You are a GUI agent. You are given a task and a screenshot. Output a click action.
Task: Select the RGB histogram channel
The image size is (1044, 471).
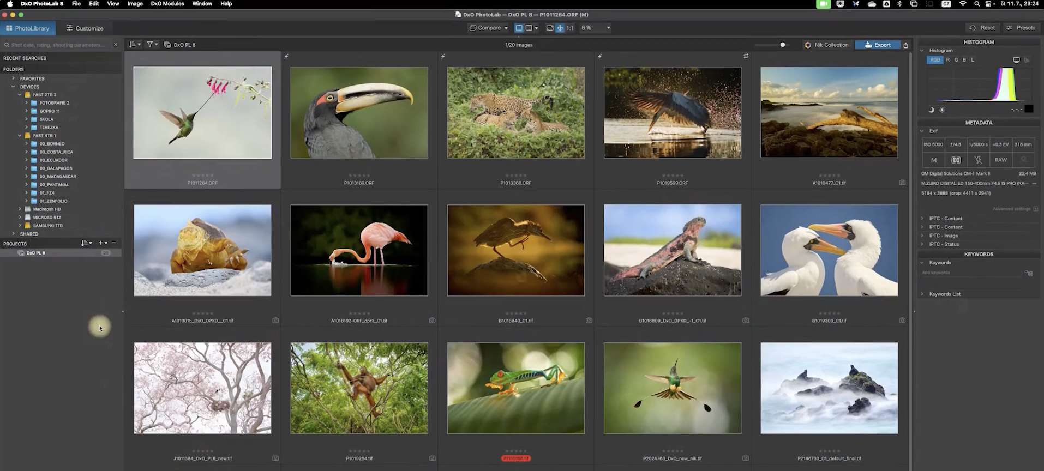(x=935, y=60)
